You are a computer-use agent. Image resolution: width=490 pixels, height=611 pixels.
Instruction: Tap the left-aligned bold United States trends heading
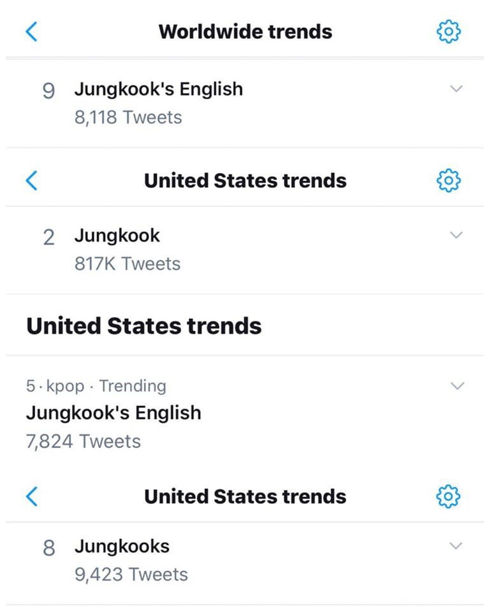click(x=144, y=326)
